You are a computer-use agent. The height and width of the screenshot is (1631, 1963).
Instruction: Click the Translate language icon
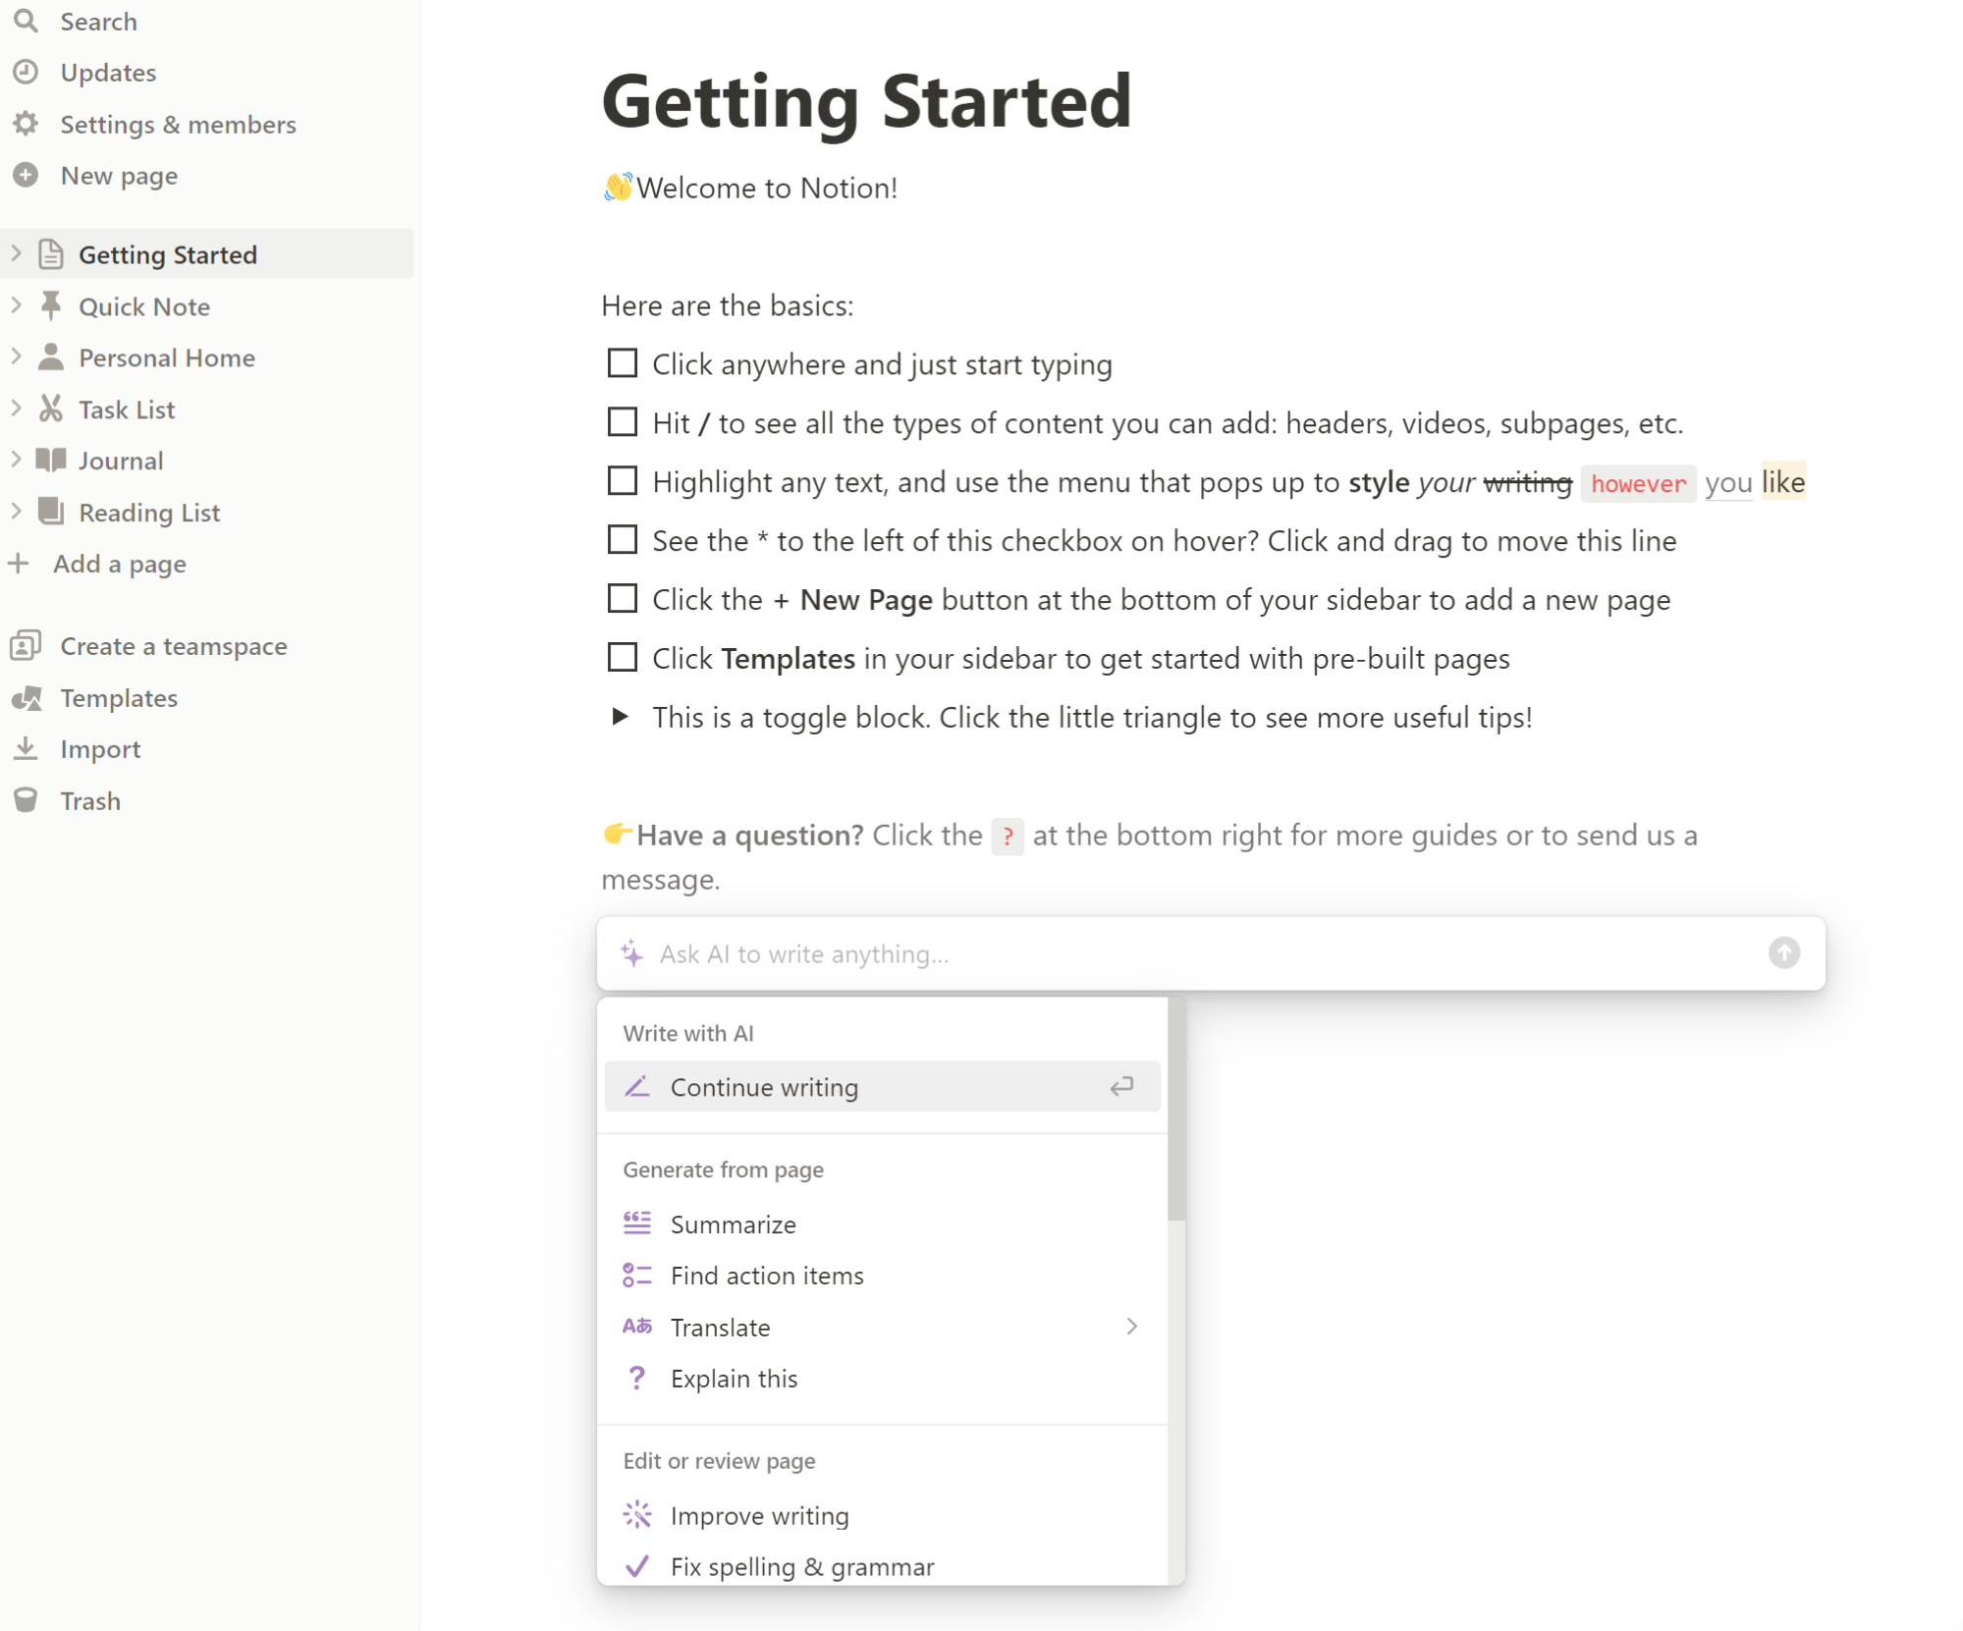click(637, 1326)
